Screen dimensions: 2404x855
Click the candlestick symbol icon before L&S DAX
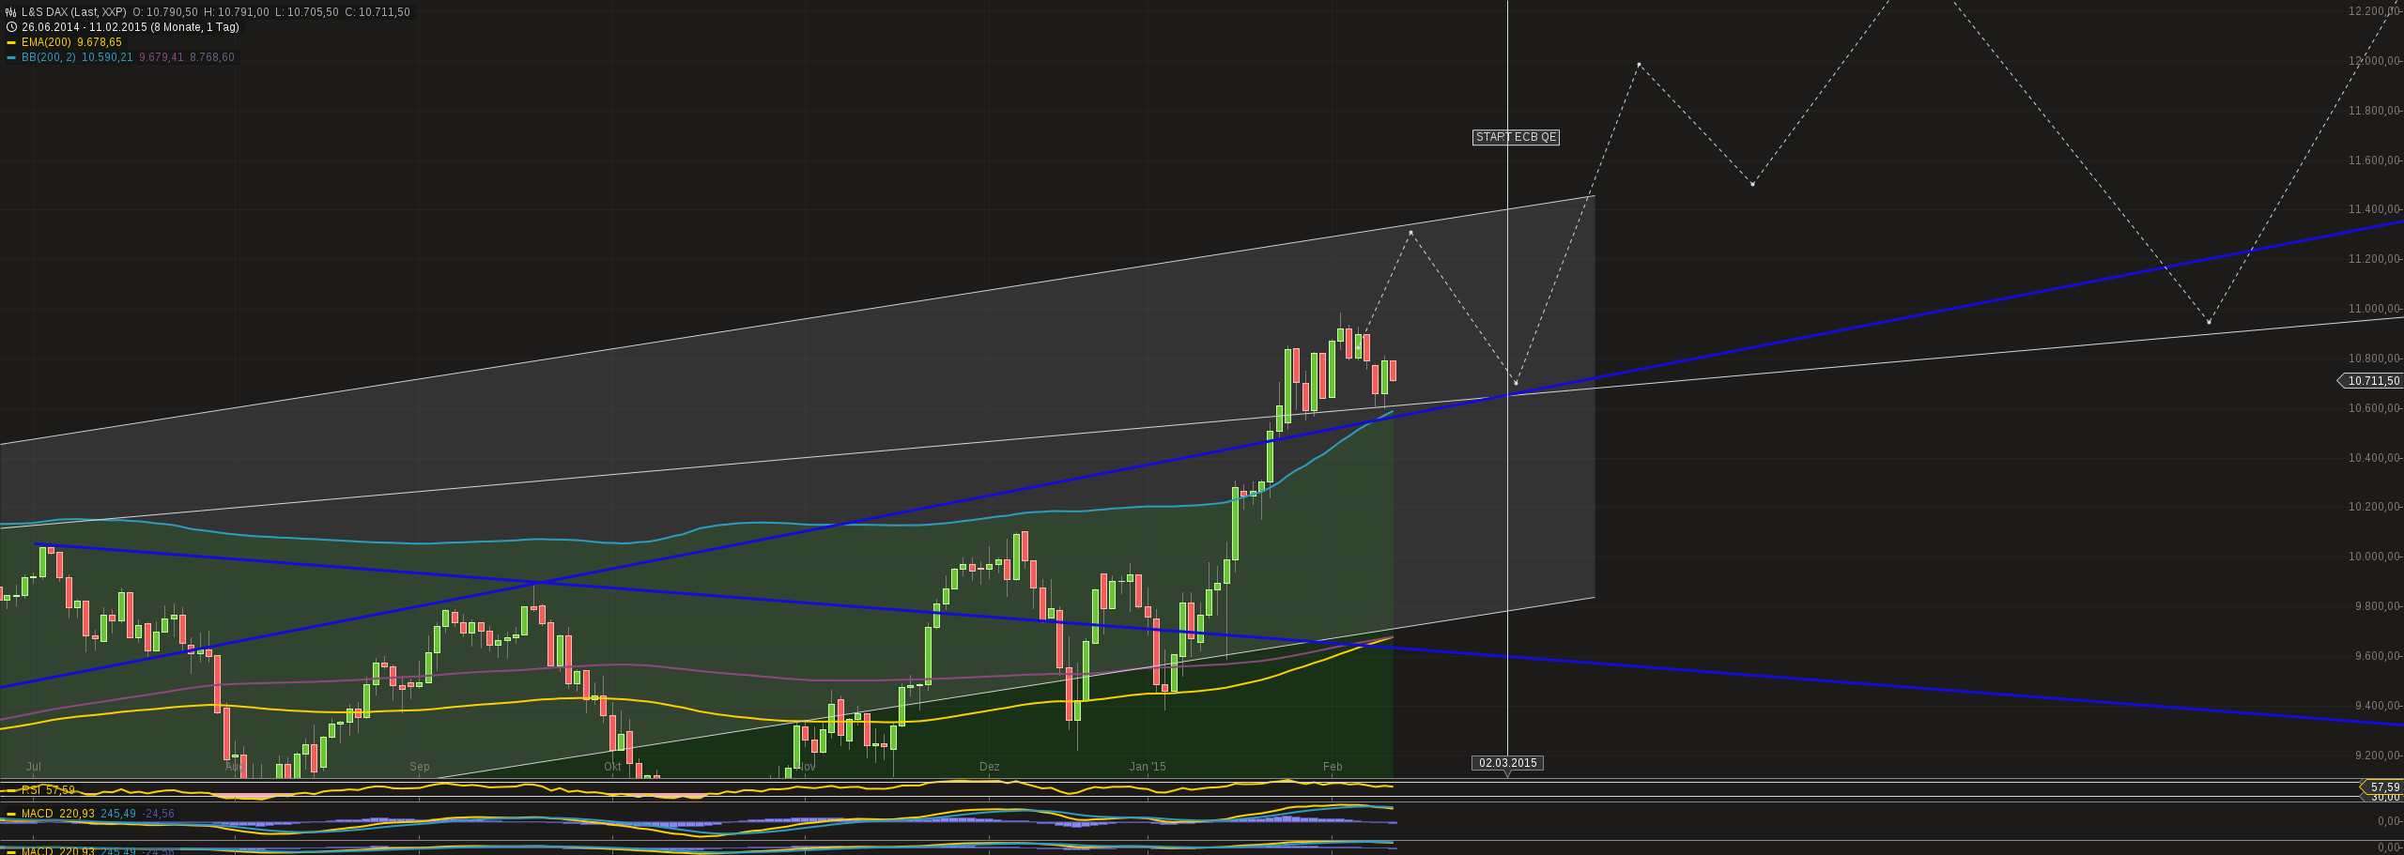click(x=10, y=13)
